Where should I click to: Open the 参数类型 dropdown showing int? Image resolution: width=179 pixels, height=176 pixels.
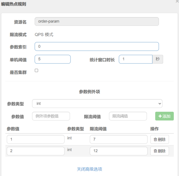point(97,103)
